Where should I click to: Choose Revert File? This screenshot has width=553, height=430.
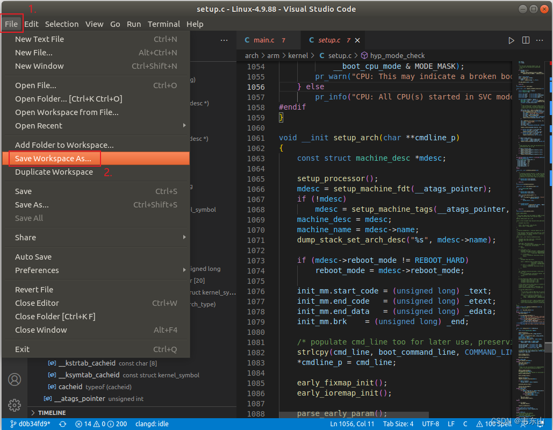[96, 290]
